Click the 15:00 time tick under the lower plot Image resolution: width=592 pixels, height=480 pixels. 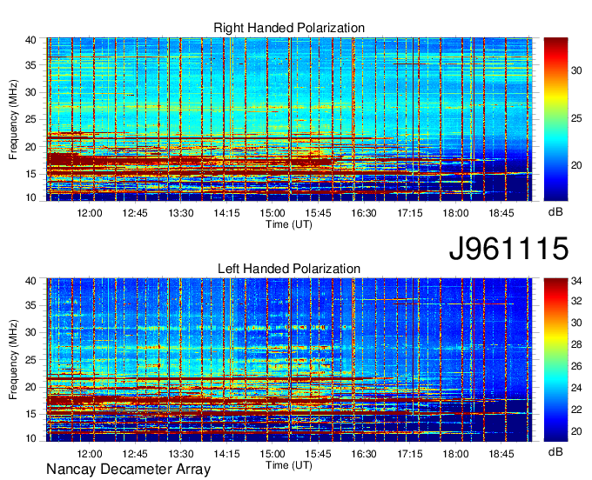coord(272,454)
